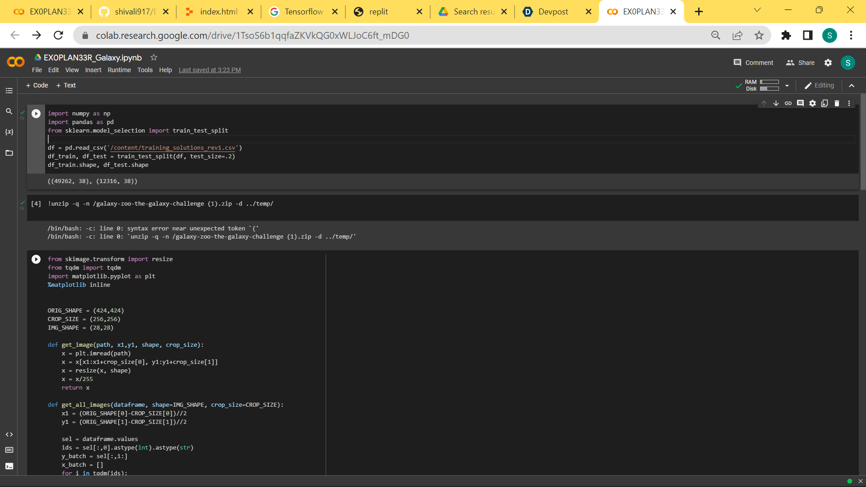Expand the RAM Disk resources dropdown

[787, 85]
